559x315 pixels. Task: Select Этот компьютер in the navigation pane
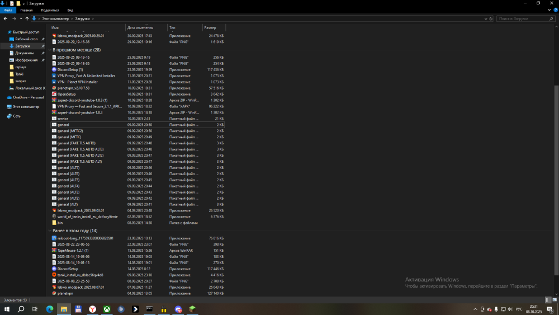(23, 107)
